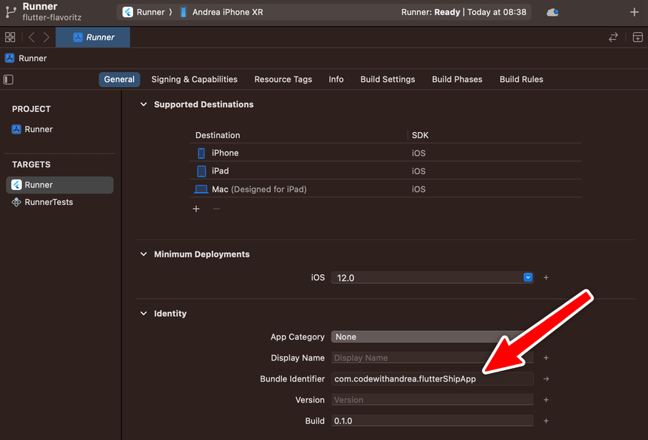Click the plus beside Build field
This screenshot has width=648, height=440.
coord(546,421)
